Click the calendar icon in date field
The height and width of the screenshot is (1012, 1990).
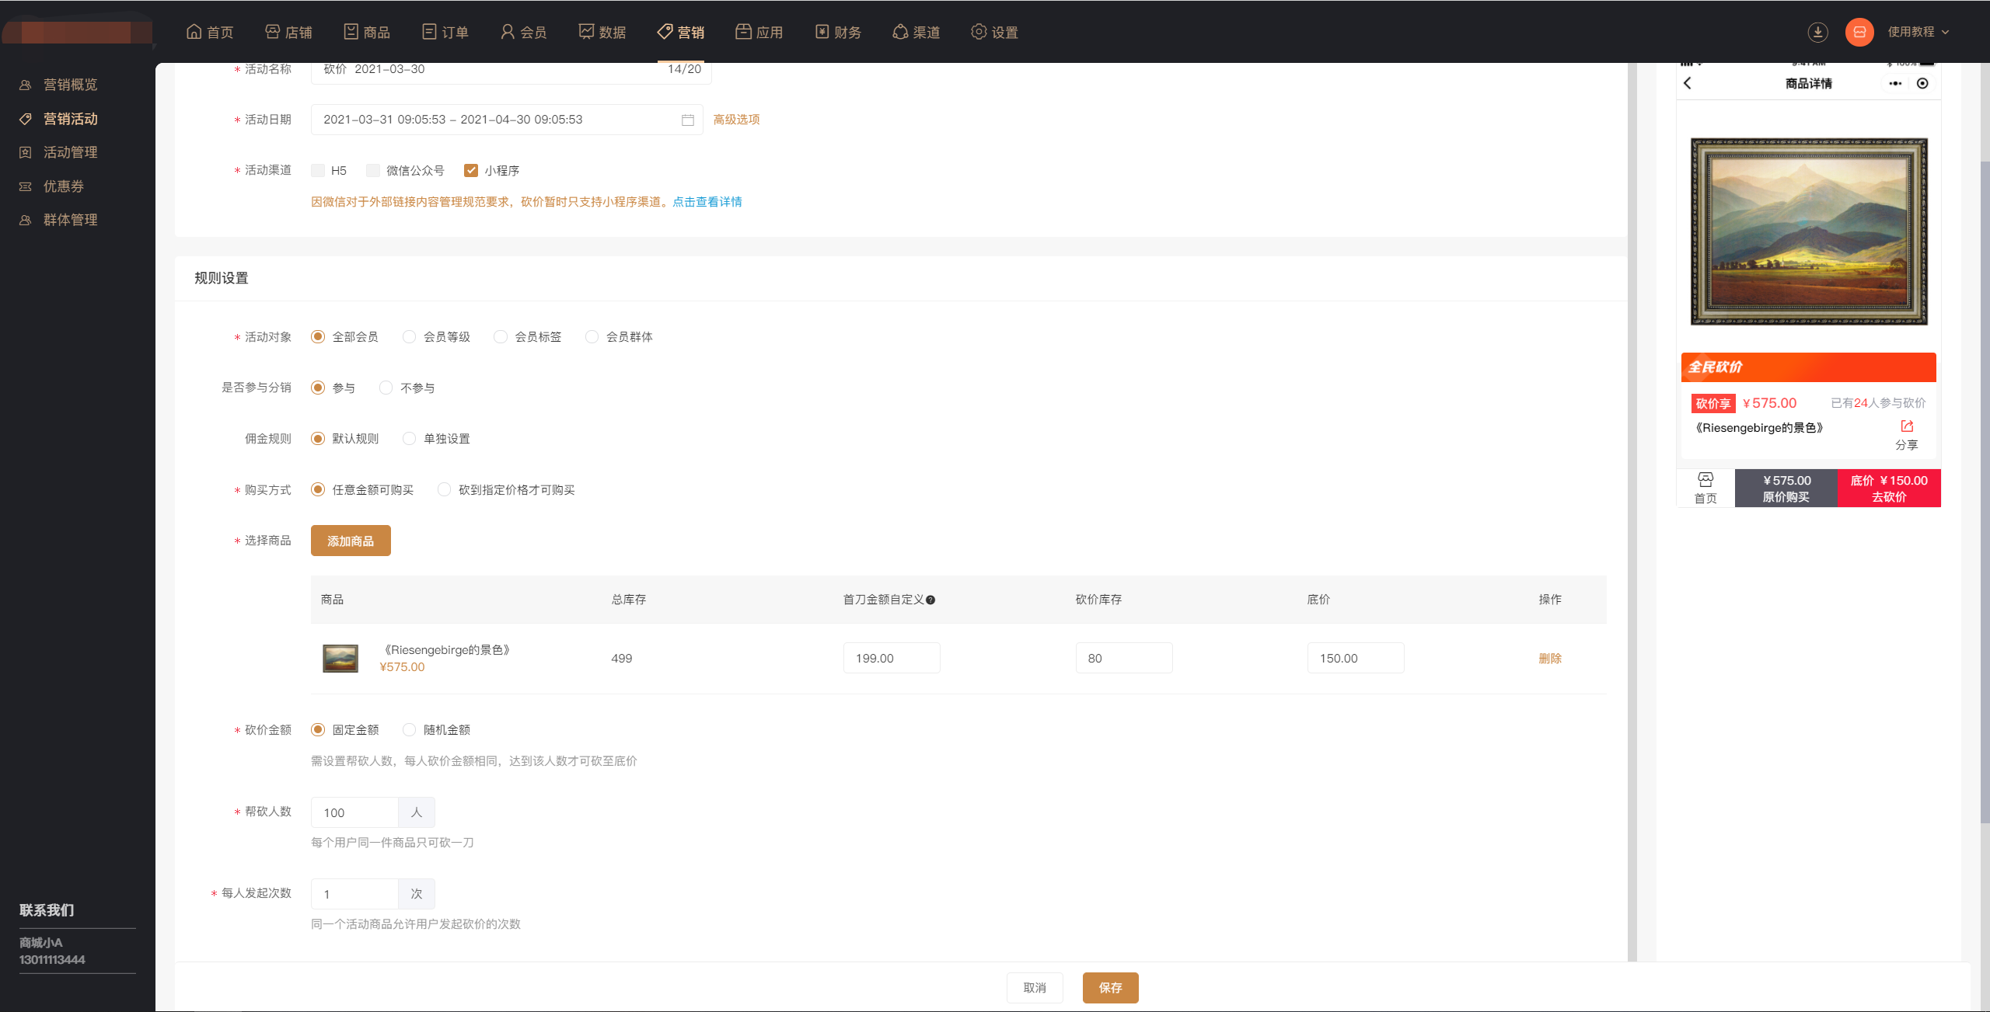(x=687, y=120)
